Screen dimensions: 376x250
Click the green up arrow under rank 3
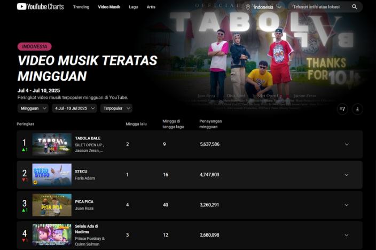pyautogui.click(x=23, y=210)
